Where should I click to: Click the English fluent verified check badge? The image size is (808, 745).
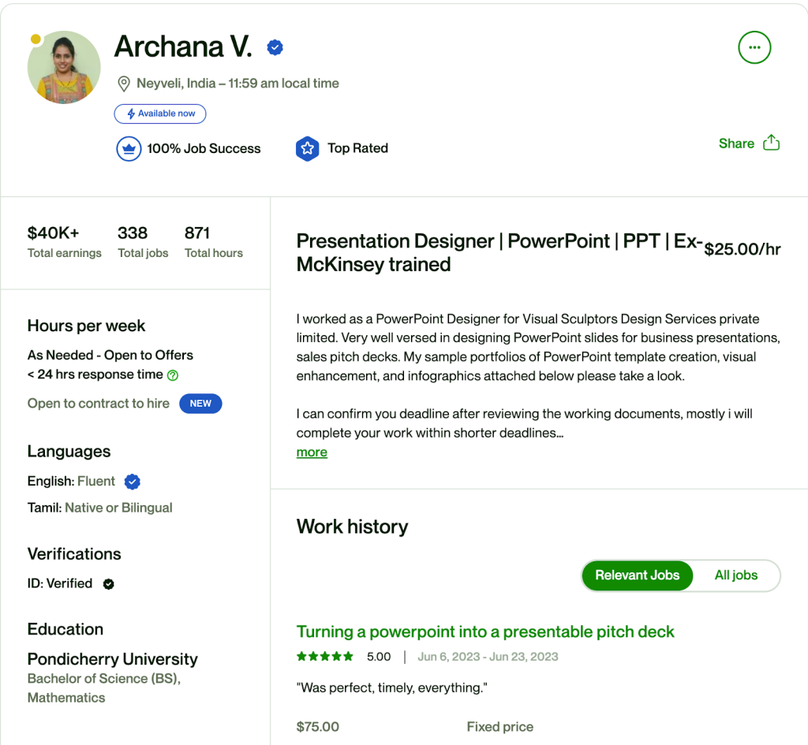tap(133, 482)
